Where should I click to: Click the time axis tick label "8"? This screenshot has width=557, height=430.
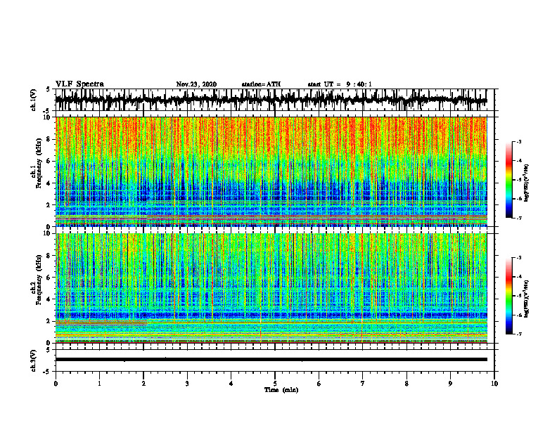pyautogui.click(x=406, y=384)
